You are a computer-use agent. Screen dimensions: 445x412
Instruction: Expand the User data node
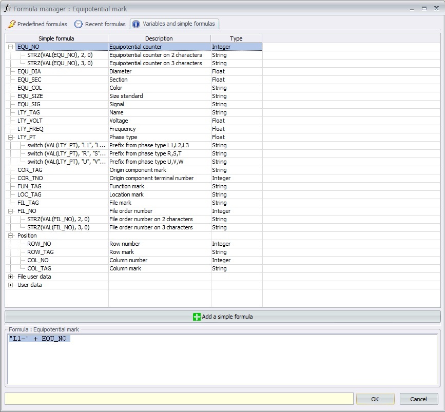pyautogui.click(x=11, y=285)
